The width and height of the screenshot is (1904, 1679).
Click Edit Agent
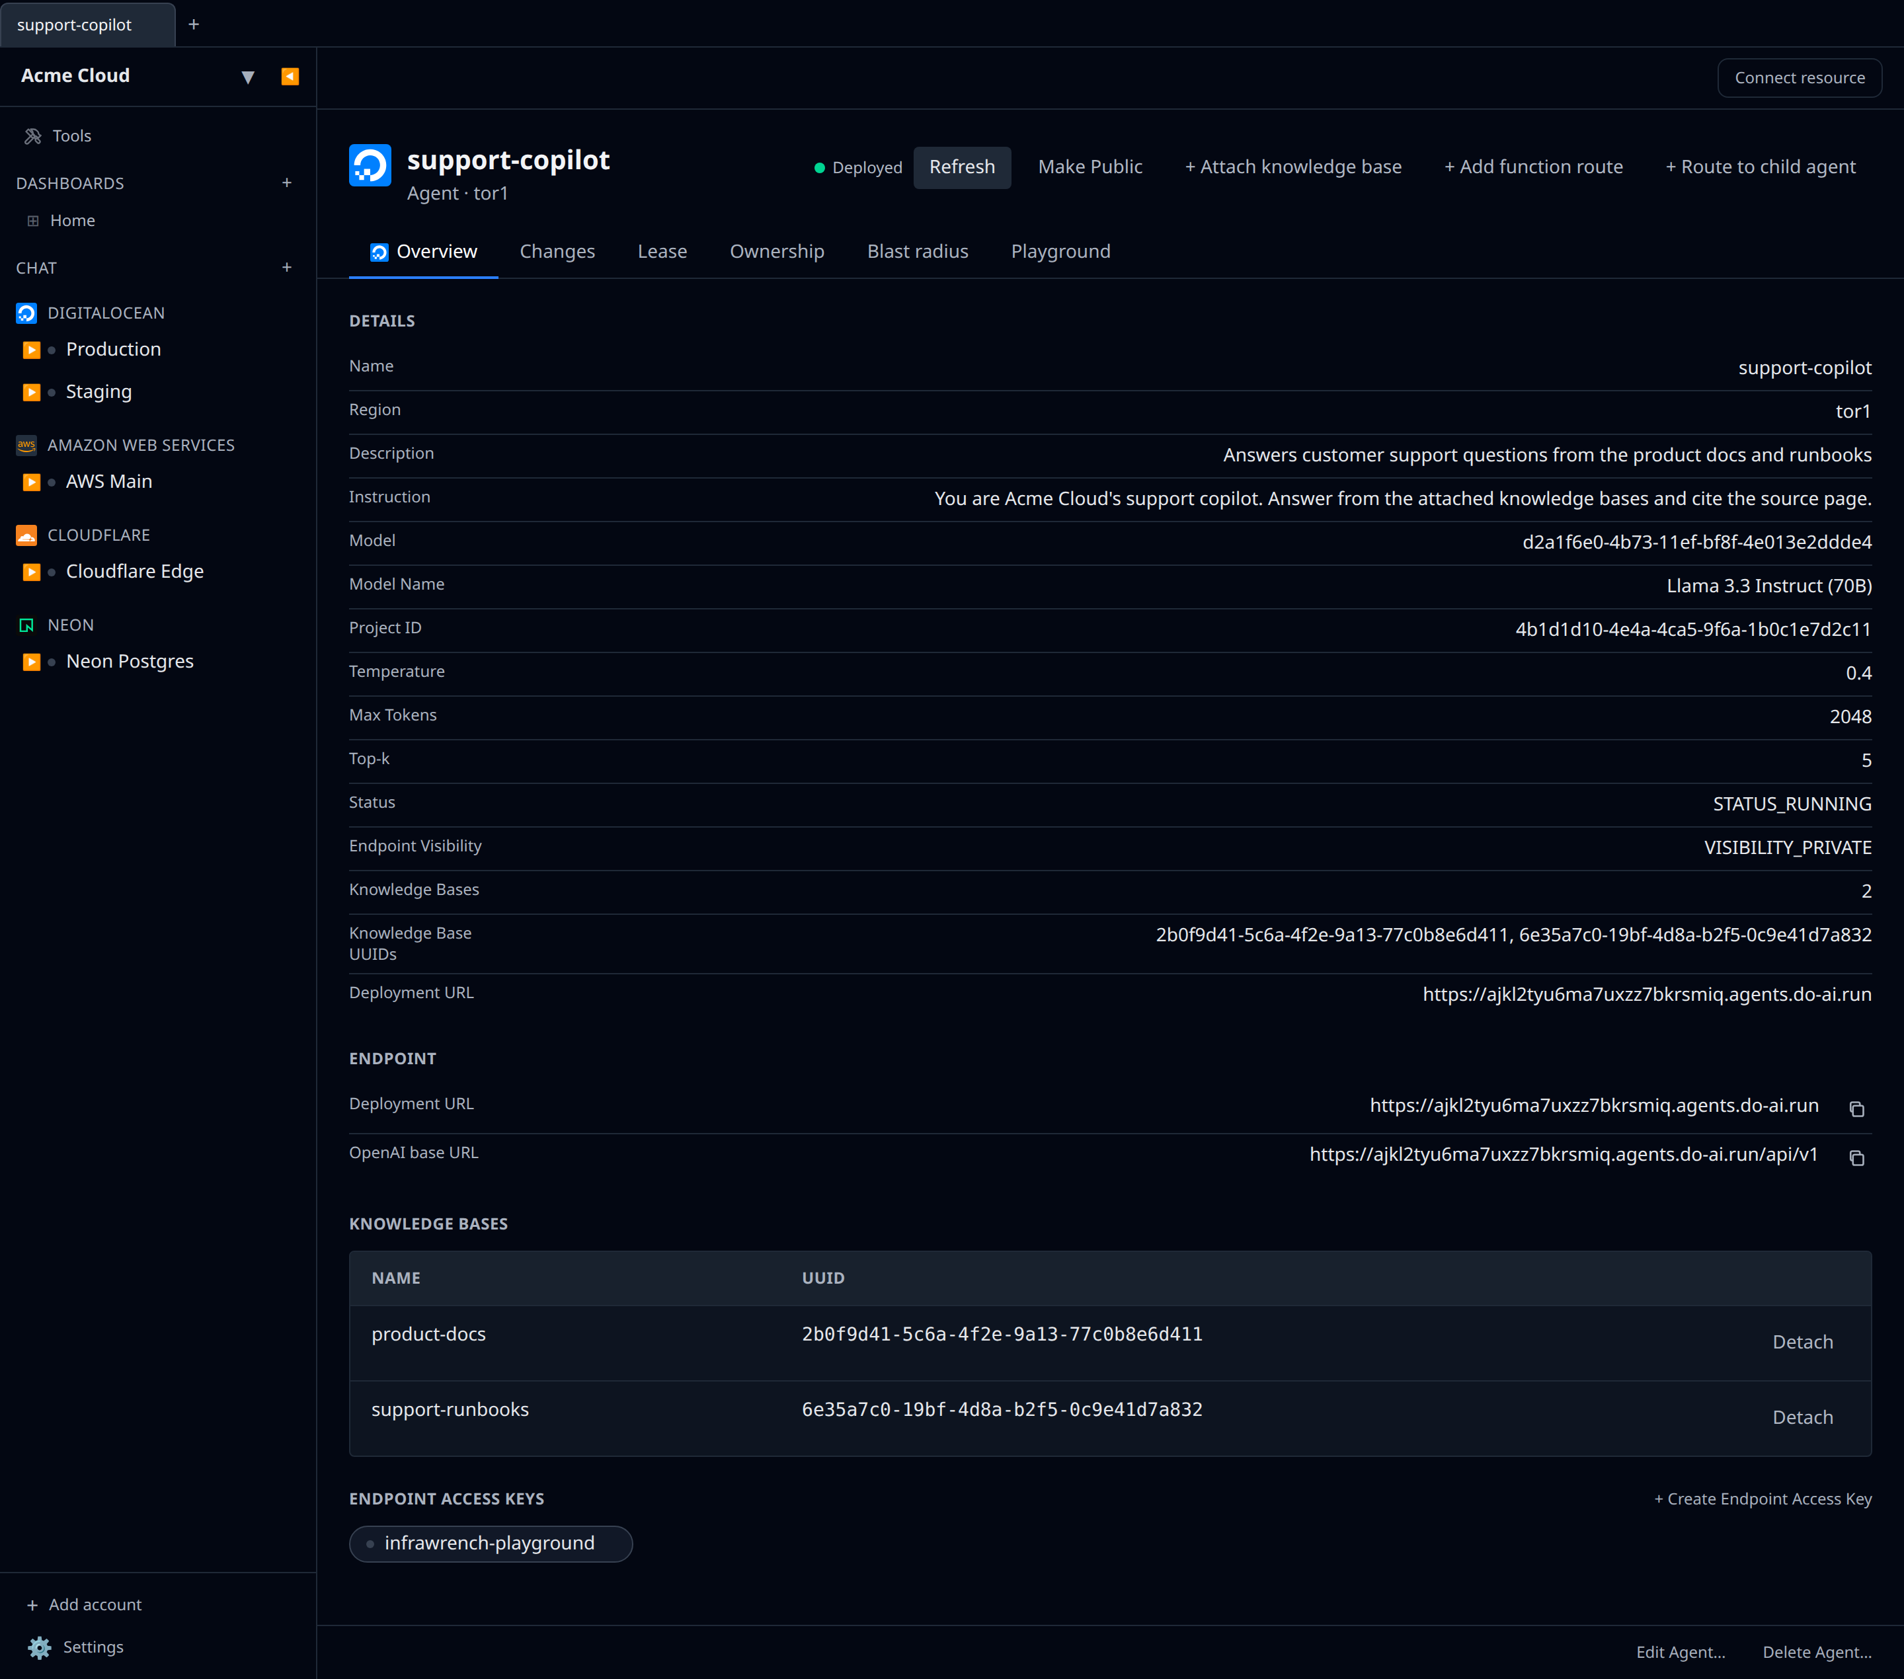(x=1681, y=1652)
